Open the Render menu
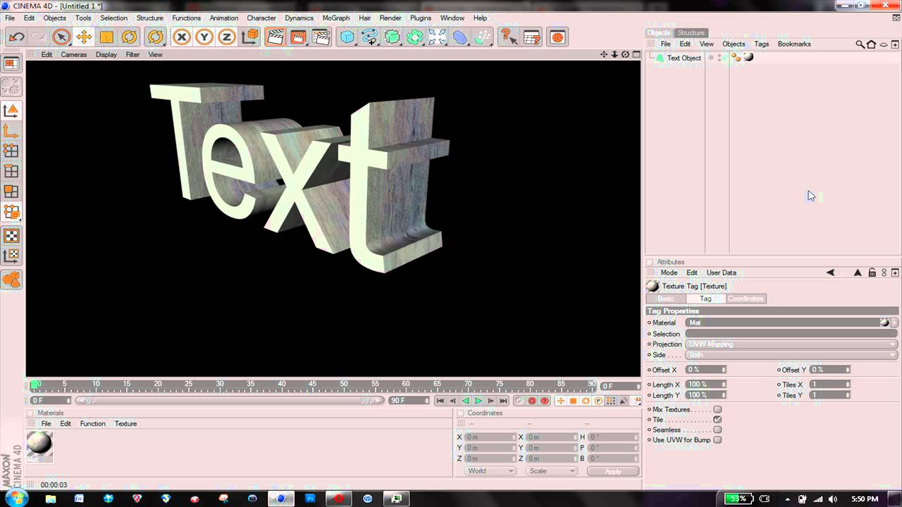This screenshot has width=902, height=507. 390,18
